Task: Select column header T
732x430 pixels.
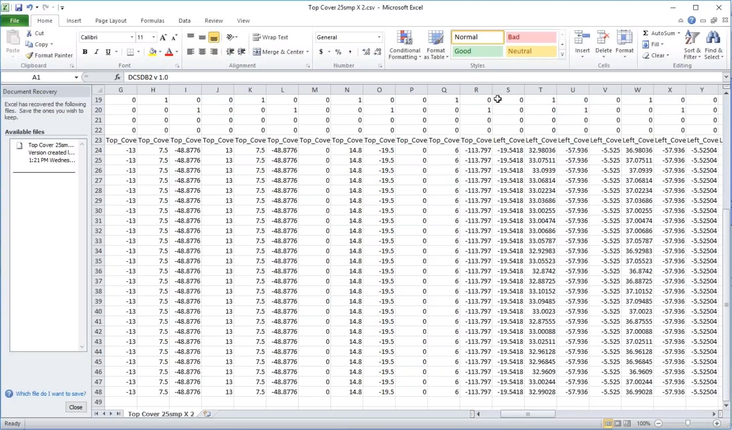Action: [x=540, y=90]
